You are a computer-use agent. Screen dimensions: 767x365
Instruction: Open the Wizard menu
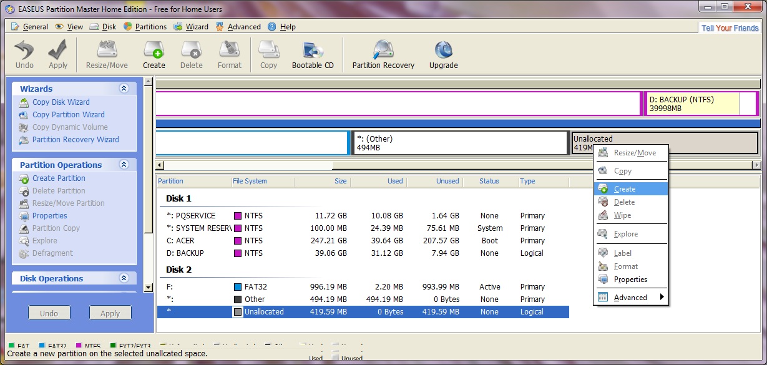coord(191,27)
